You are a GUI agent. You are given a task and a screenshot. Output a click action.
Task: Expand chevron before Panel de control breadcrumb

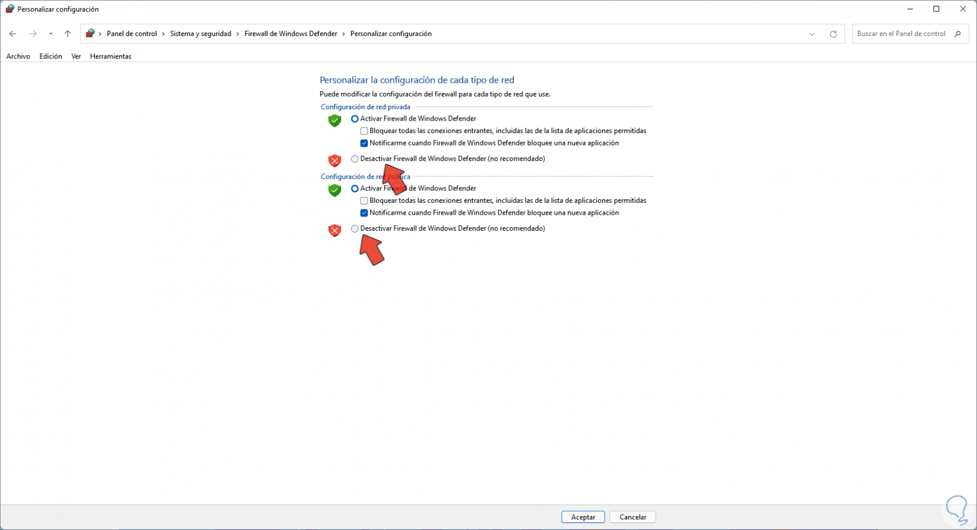tap(100, 34)
